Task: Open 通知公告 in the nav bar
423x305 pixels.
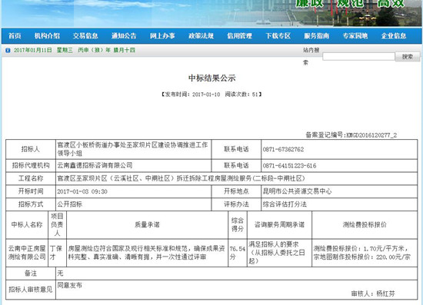Action: (x=124, y=36)
